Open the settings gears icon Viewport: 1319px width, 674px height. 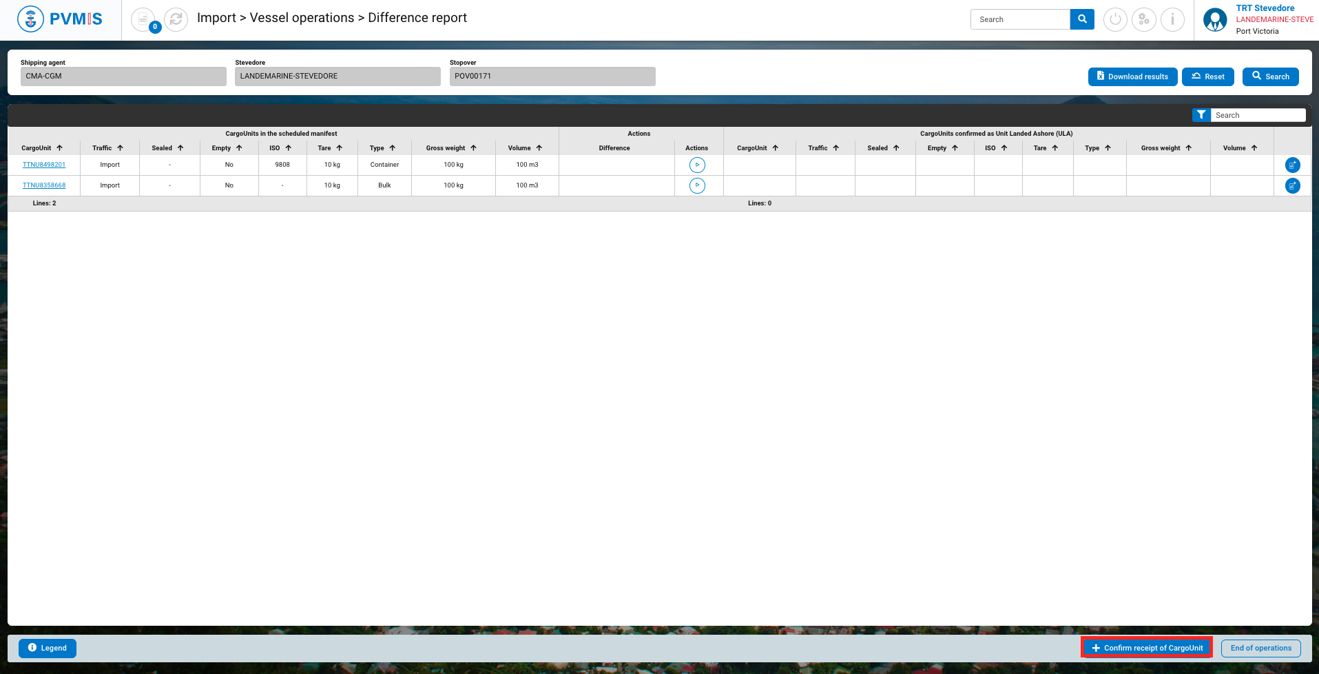point(1143,19)
